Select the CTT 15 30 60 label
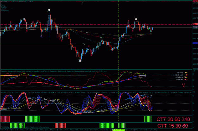Image resolution: width=198 pixels, height=131 pixels. pyautogui.click(x=173, y=126)
